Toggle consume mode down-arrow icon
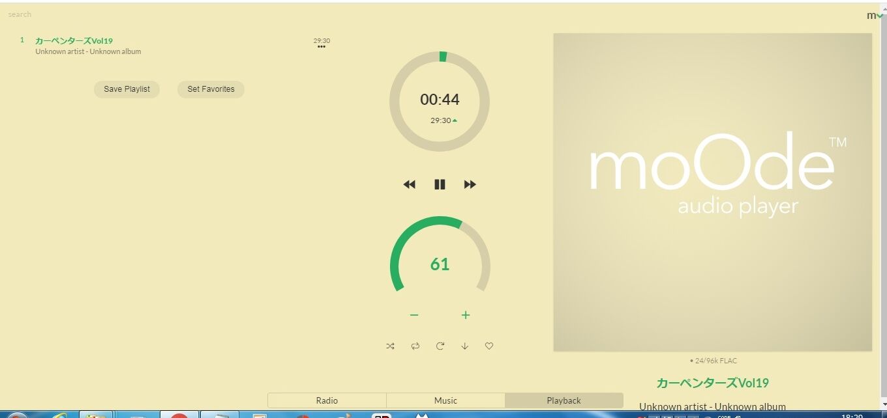Viewport: 887px width, 418px height. 464,346
